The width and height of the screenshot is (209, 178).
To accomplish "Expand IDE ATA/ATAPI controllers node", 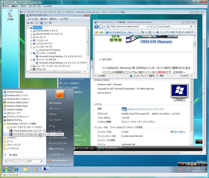I will (x=31, y=34).
